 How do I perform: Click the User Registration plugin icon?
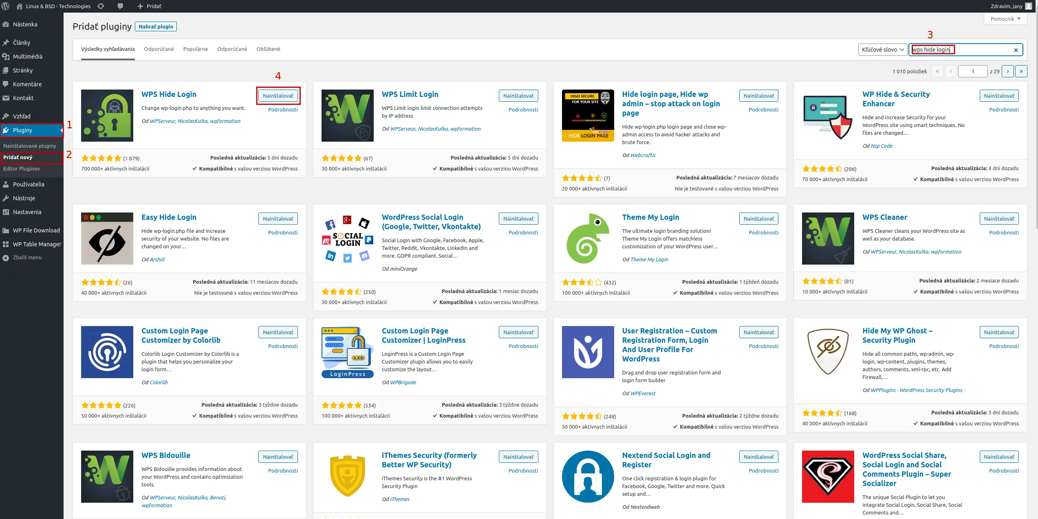coord(588,352)
